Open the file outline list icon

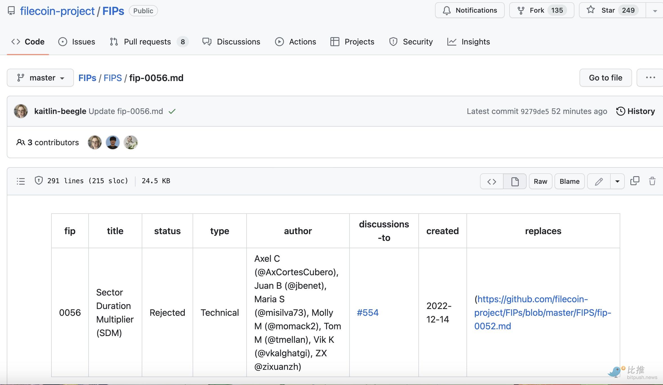pyautogui.click(x=21, y=181)
